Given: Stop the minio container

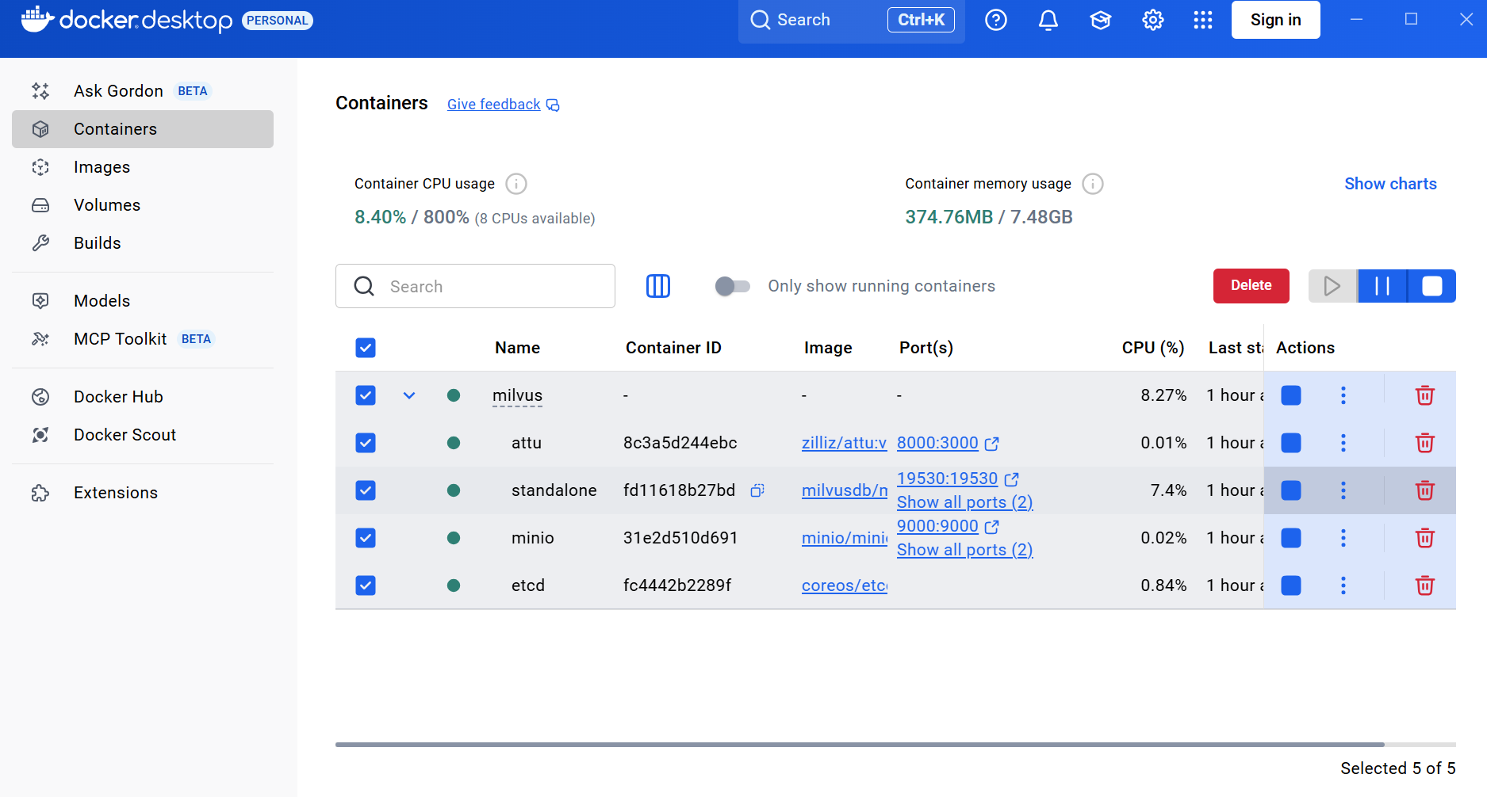Looking at the screenshot, I should pos(1291,538).
